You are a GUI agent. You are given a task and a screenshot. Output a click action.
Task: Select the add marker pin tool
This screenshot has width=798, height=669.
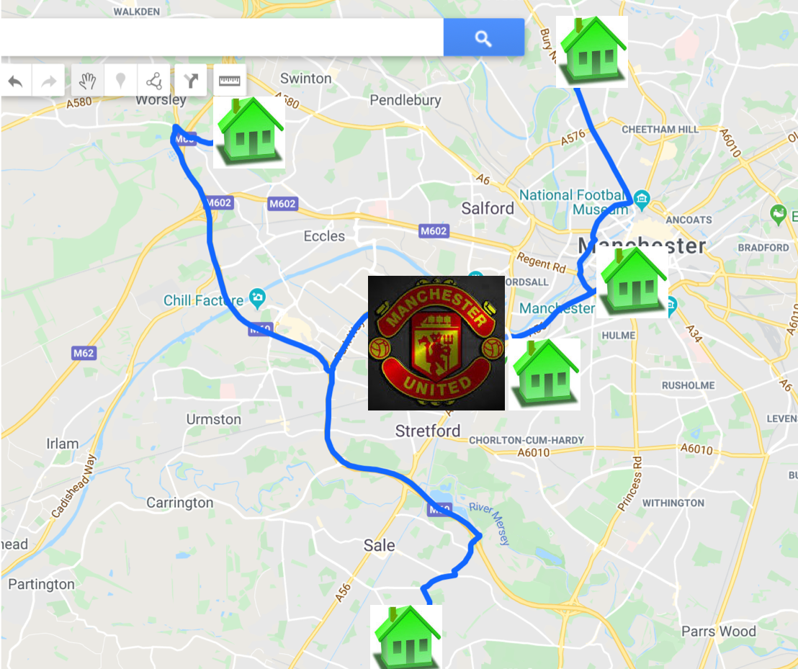coord(120,81)
